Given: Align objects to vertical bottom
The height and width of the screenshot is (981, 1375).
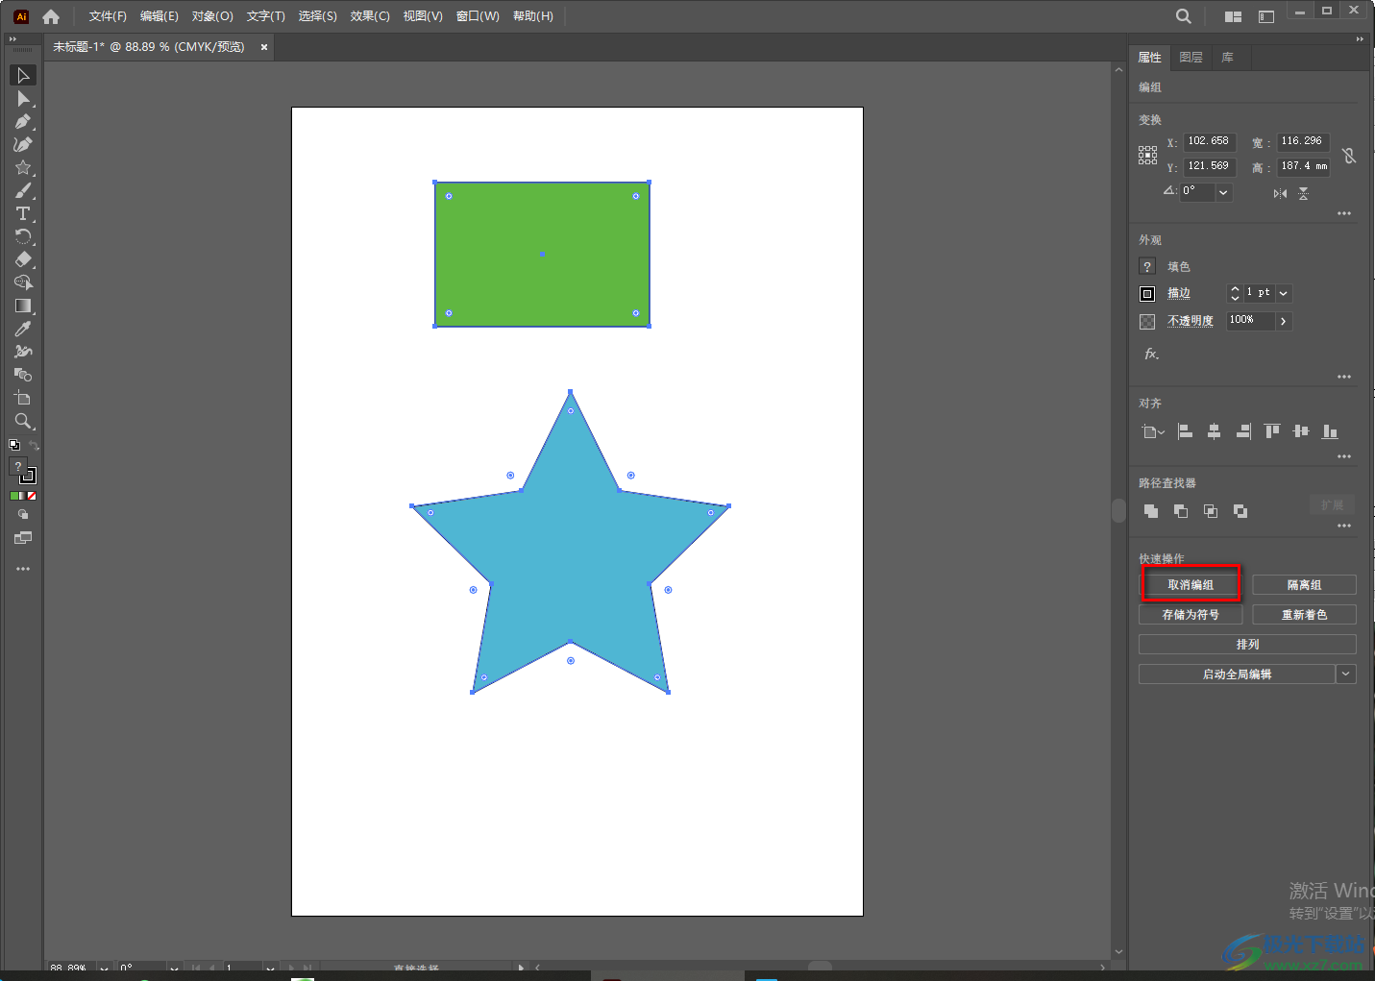Looking at the screenshot, I should point(1330,431).
